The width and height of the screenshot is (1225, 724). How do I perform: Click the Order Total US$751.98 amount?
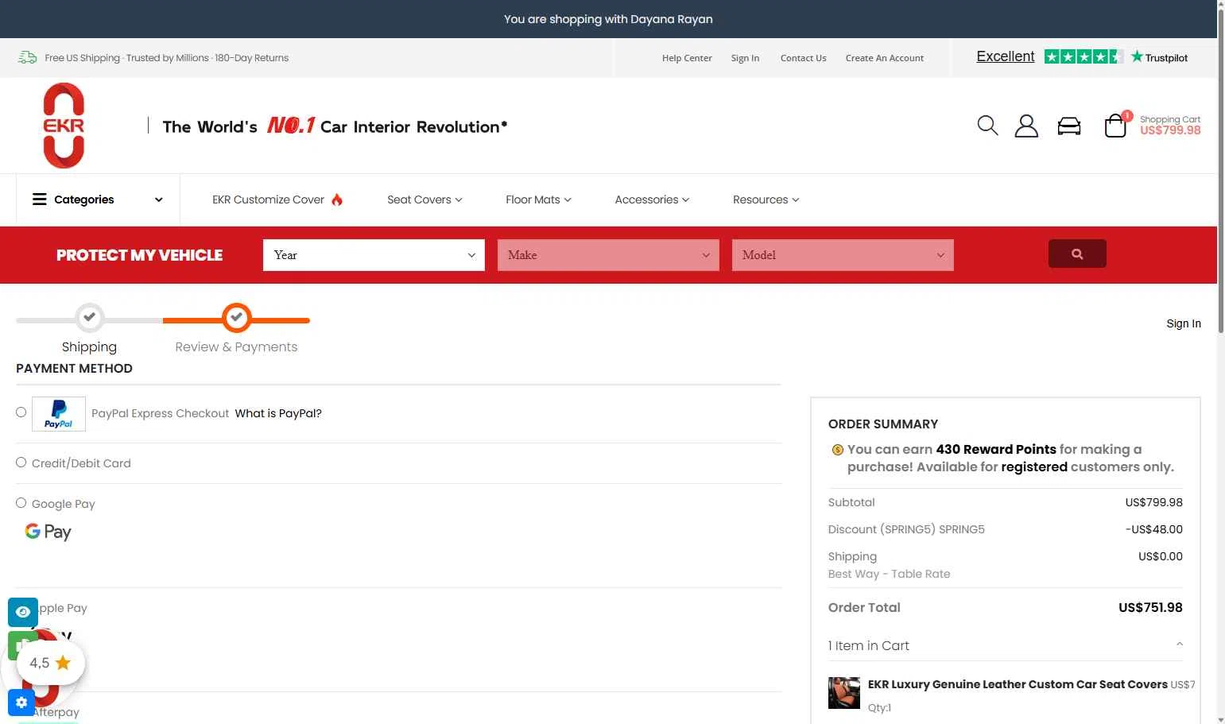[1150, 607]
